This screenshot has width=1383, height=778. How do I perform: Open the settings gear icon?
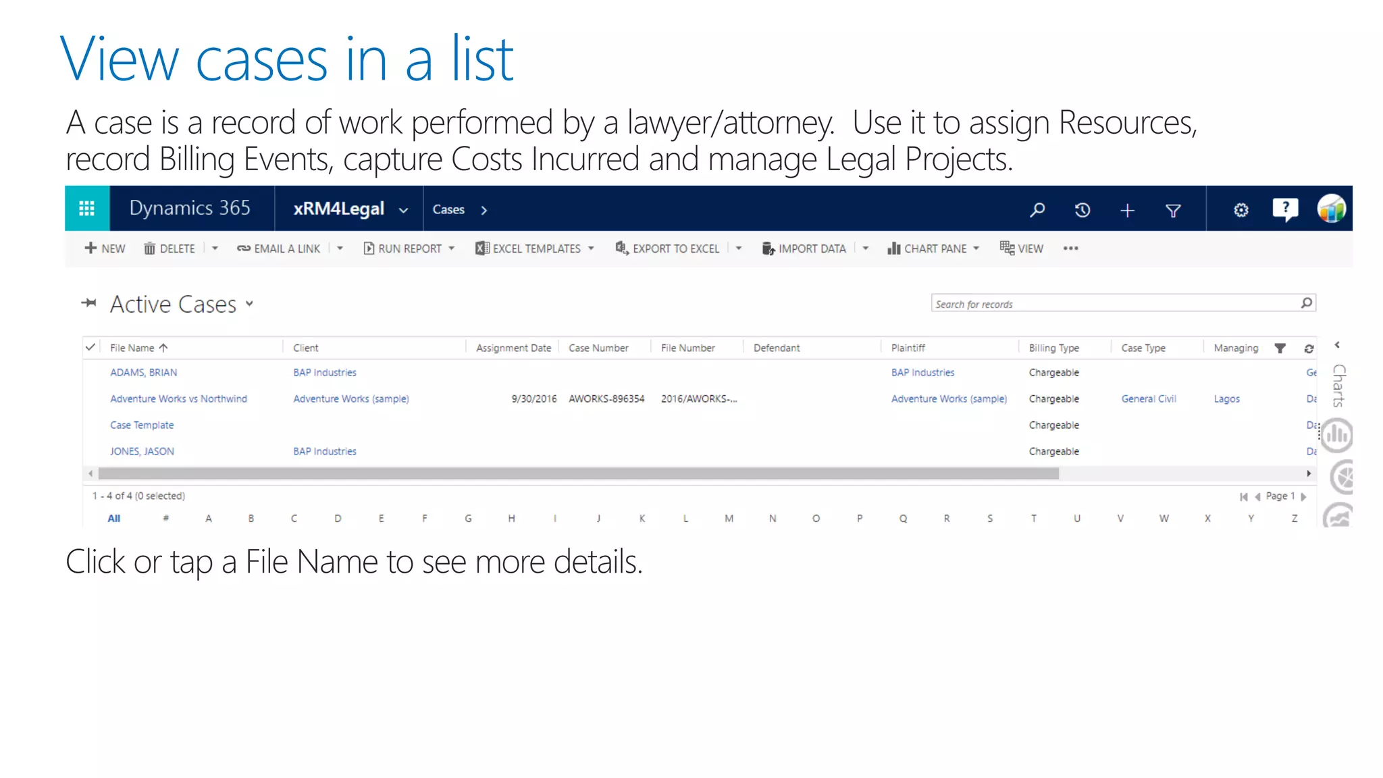(x=1241, y=210)
